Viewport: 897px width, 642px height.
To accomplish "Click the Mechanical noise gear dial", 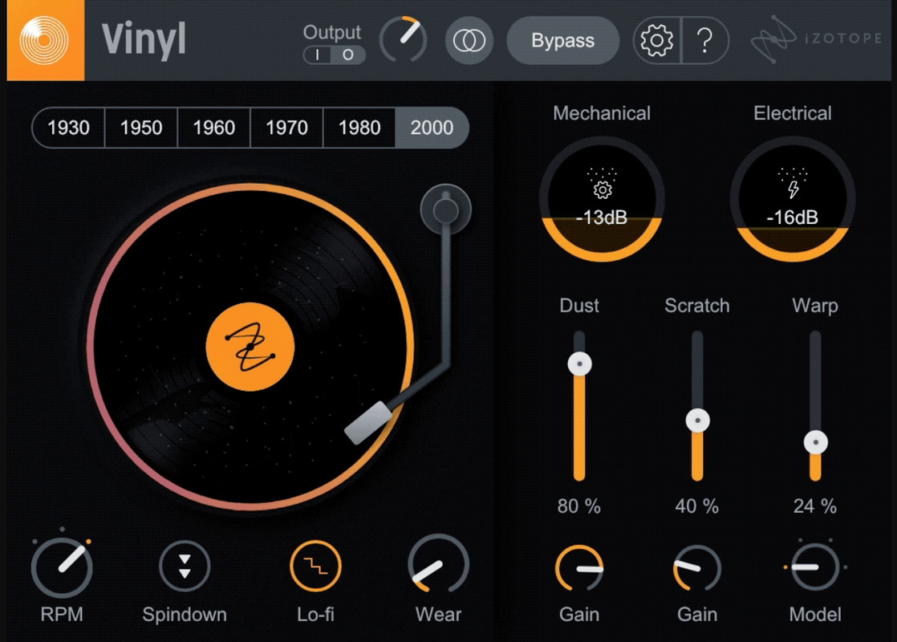I will click(602, 198).
